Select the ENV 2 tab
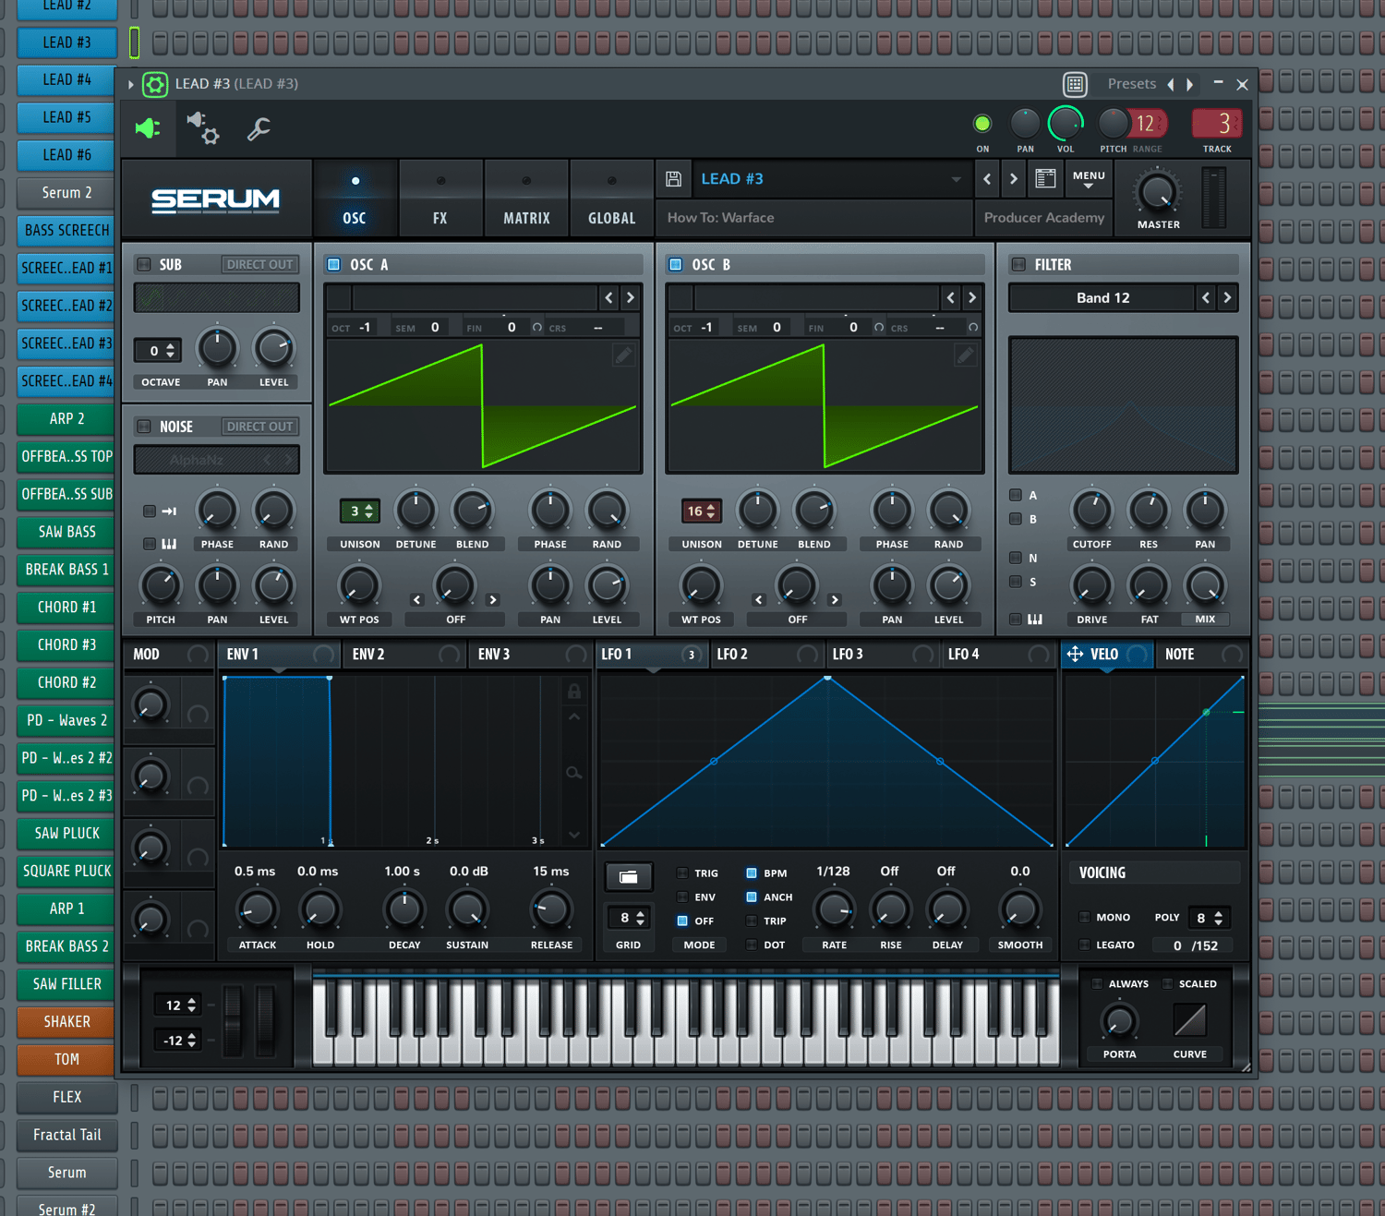Screen dimensions: 1385x1216 point(405,654)
